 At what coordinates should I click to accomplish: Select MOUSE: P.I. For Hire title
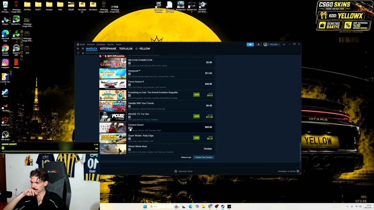pyautogui.click(x=138, y=114)
